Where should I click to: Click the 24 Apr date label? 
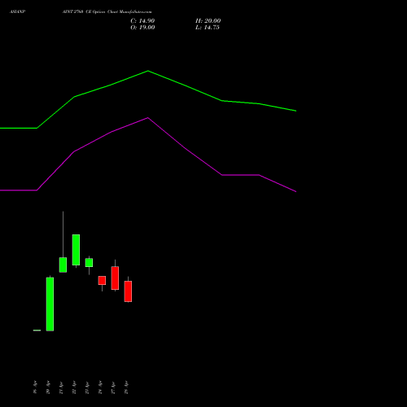[x=100, y=387]
